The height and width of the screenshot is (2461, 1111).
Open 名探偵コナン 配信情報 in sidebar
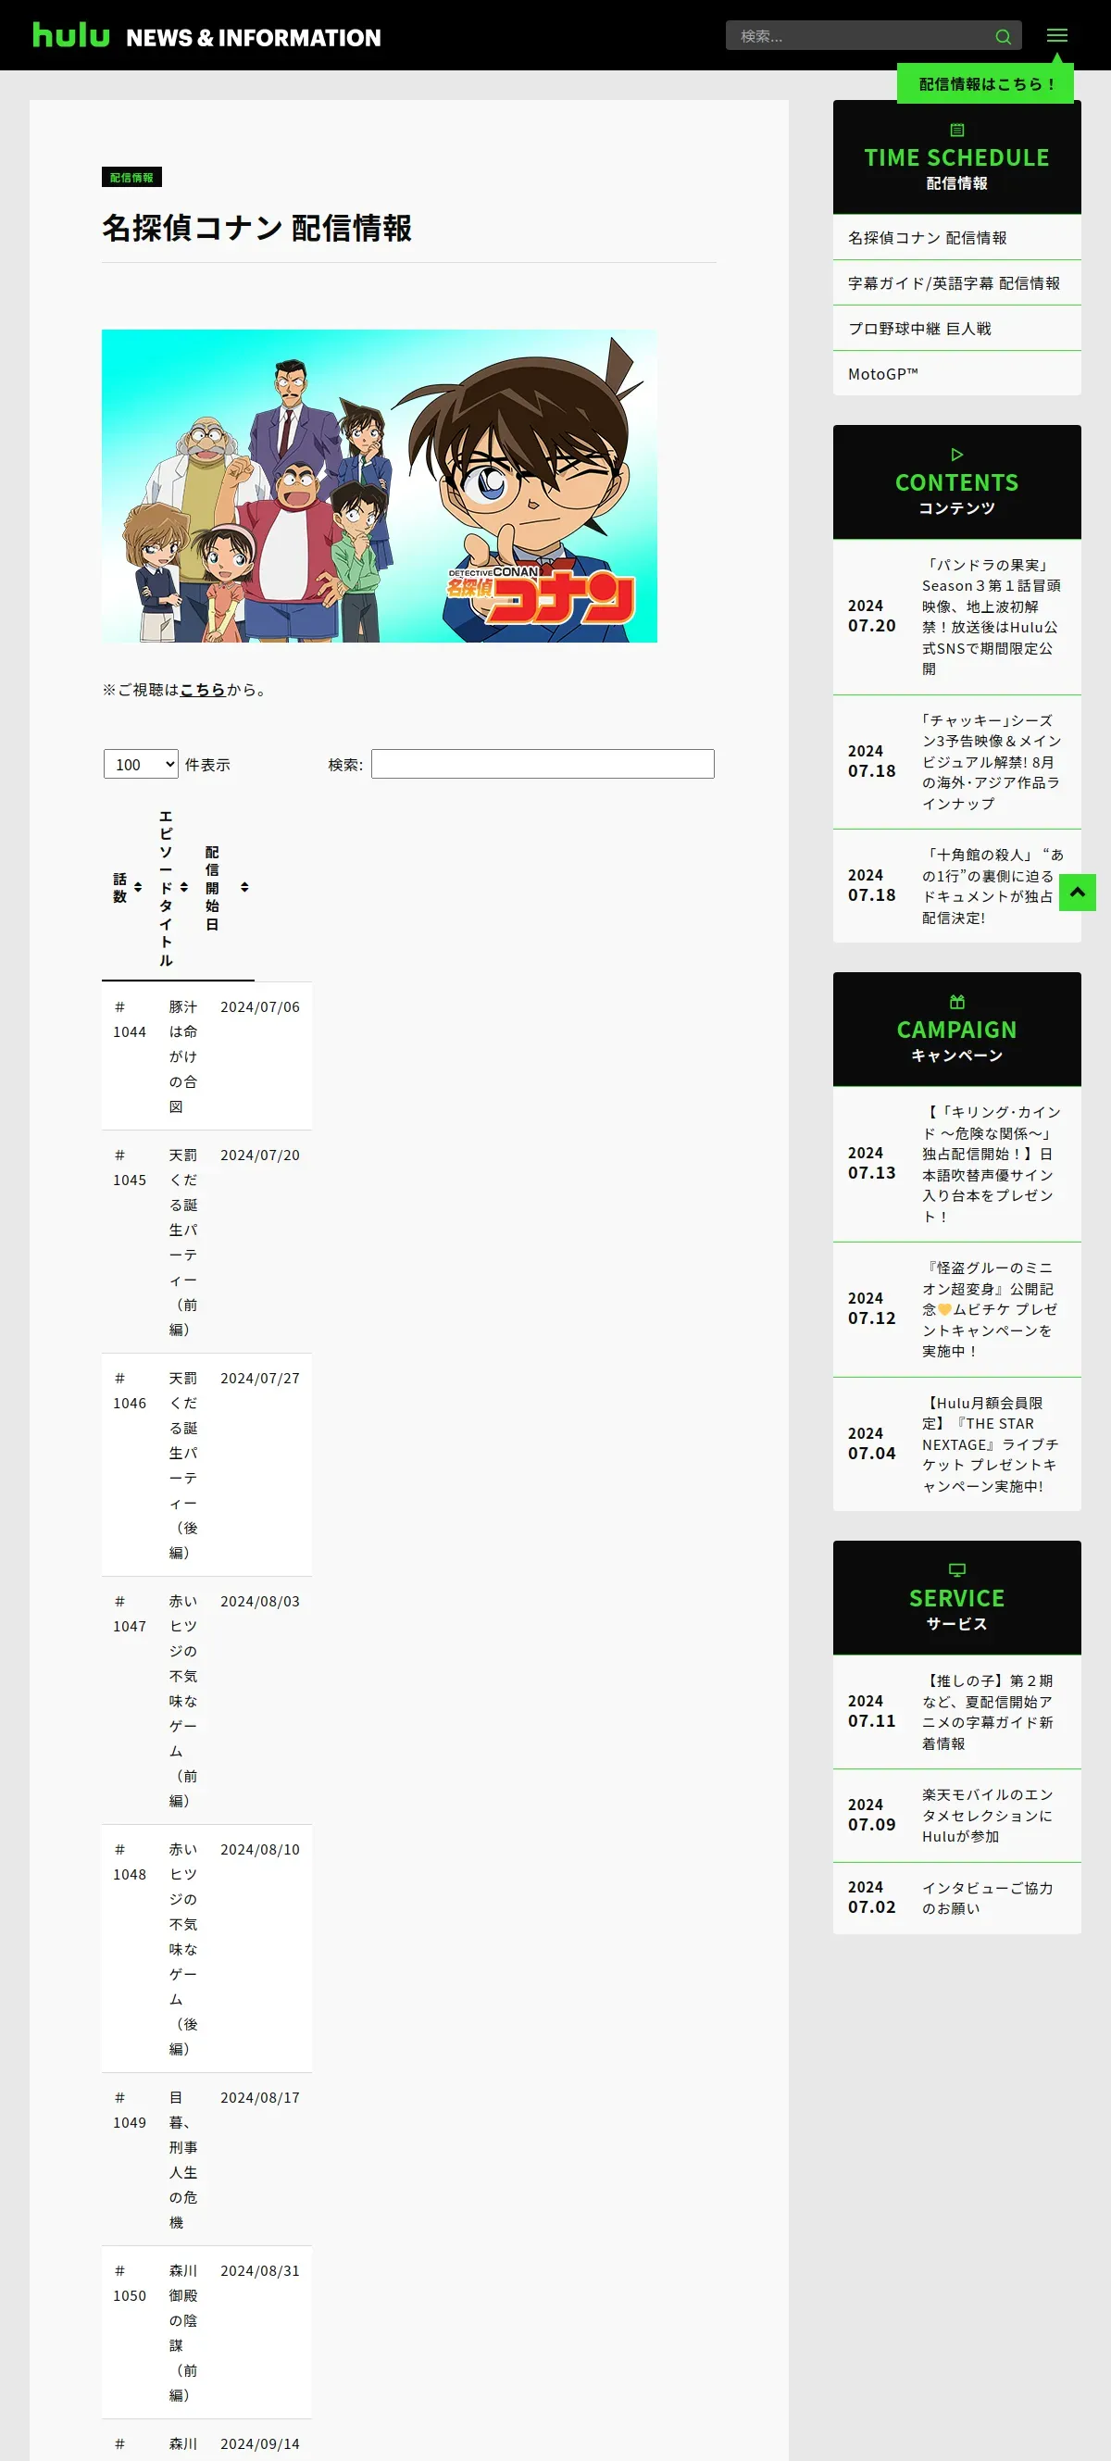click(x=956, y=237)
